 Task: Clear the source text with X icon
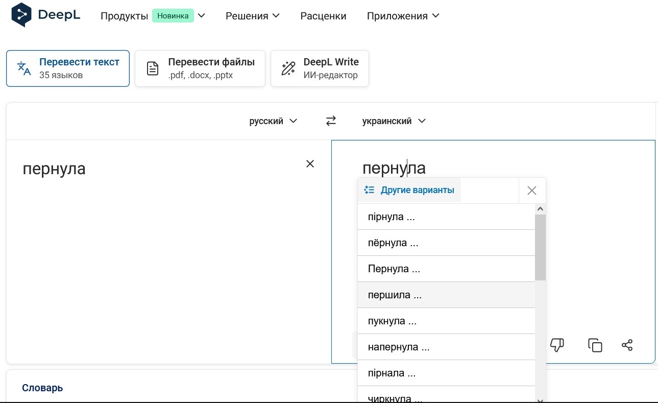point(310,164)
